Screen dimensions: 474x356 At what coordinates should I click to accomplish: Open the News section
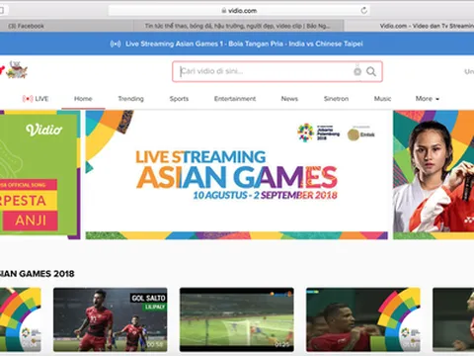[289, 99]
